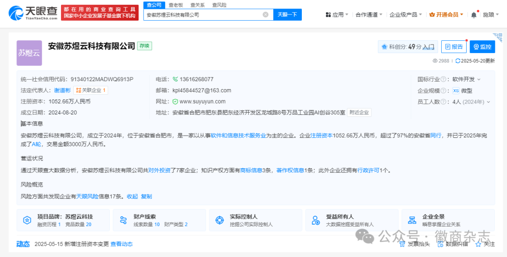
Task: Click the 注册资本 link in the description
Action: tap(322, 136)
